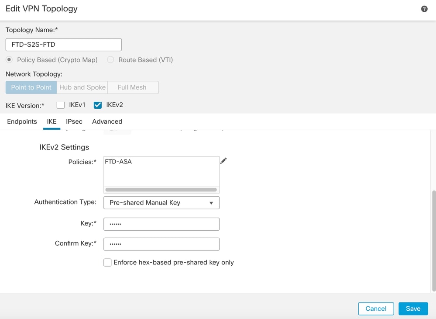Select Policy Based (Crypto Map) radio button
436x319 pixels.
click(9, 59)
